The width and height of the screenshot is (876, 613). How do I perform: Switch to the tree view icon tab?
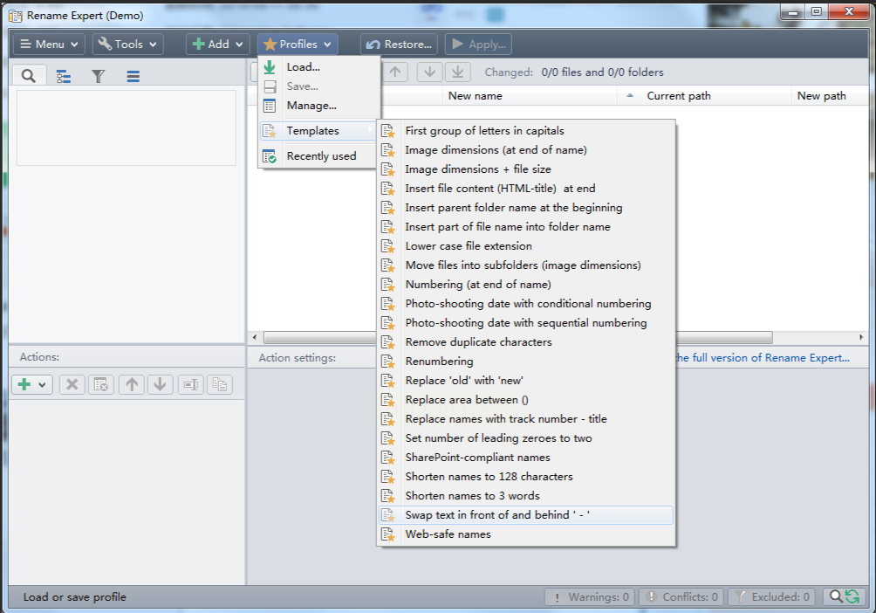click(x=64, y=77)
